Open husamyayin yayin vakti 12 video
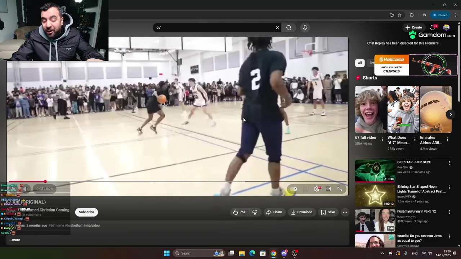Image resolution: width=461 pixels, height=259 pixels. coord(375,220)
